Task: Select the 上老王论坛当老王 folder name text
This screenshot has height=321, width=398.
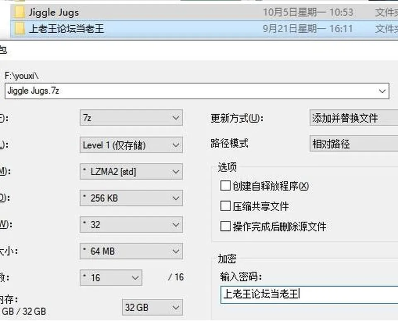Action: 66,29
